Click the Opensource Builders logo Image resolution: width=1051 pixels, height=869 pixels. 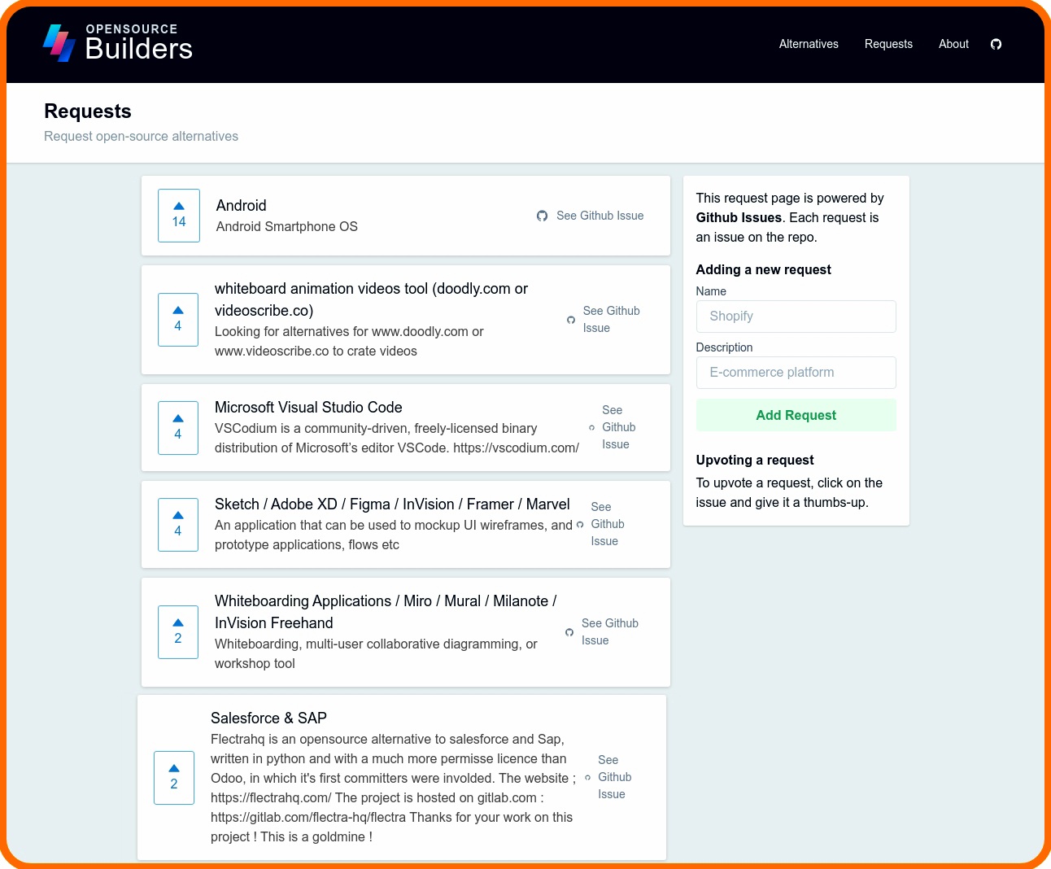click(118, 43)
